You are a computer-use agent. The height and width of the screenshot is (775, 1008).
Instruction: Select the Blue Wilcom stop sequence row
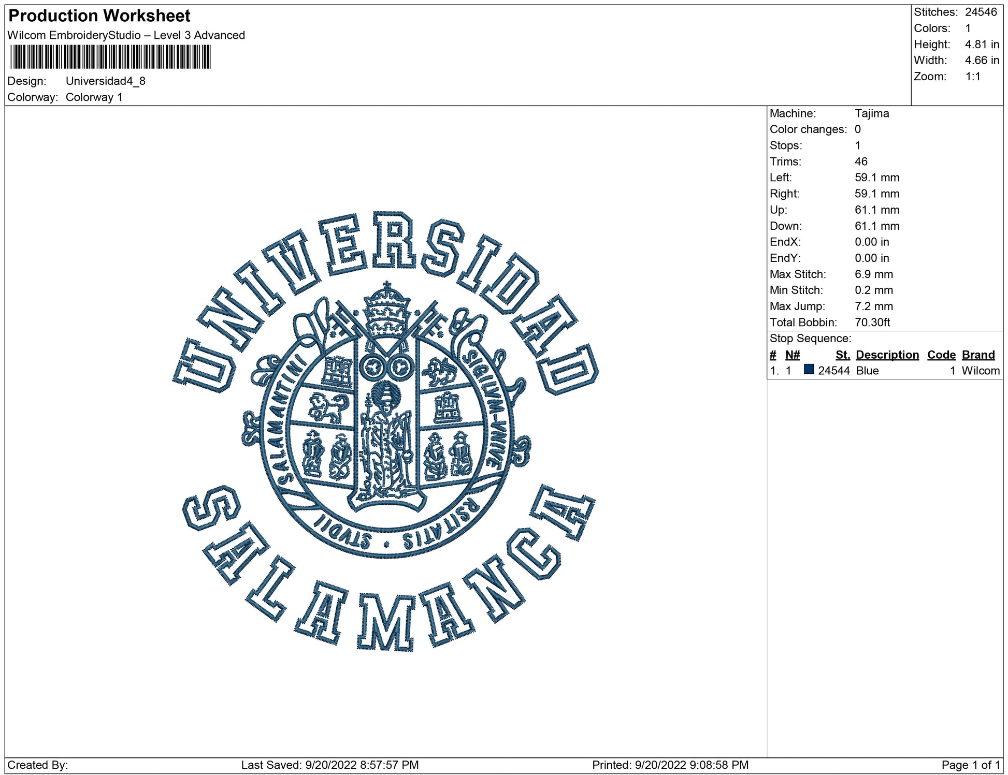(884, 371)
